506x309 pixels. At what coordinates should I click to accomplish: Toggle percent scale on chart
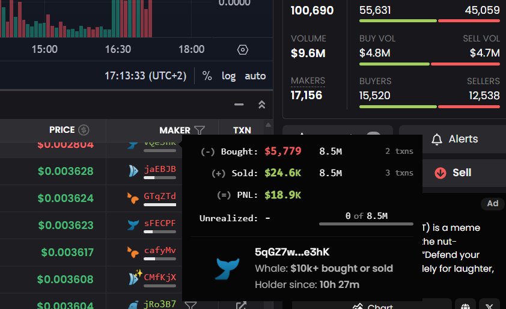(207, 76)
